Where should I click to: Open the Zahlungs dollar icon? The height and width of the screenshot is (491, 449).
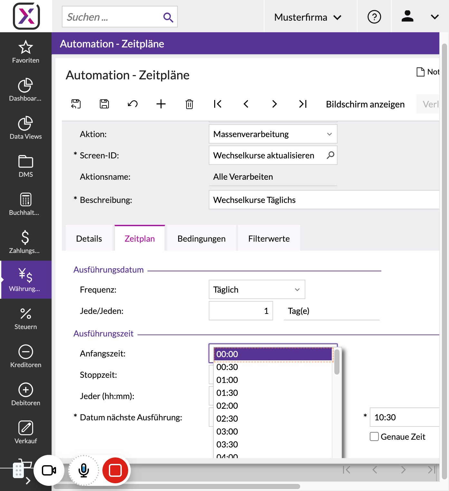point(25,238)
